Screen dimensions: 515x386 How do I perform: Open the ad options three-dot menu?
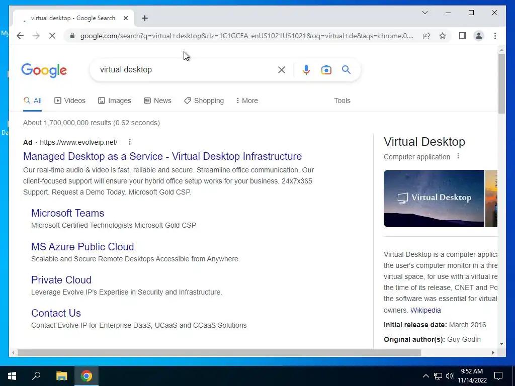(x=130, y=142)
